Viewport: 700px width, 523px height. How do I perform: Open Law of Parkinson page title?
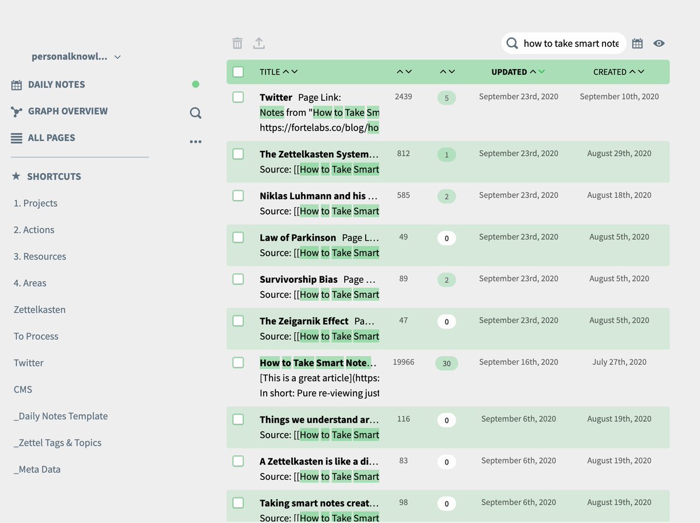[297, 237]
